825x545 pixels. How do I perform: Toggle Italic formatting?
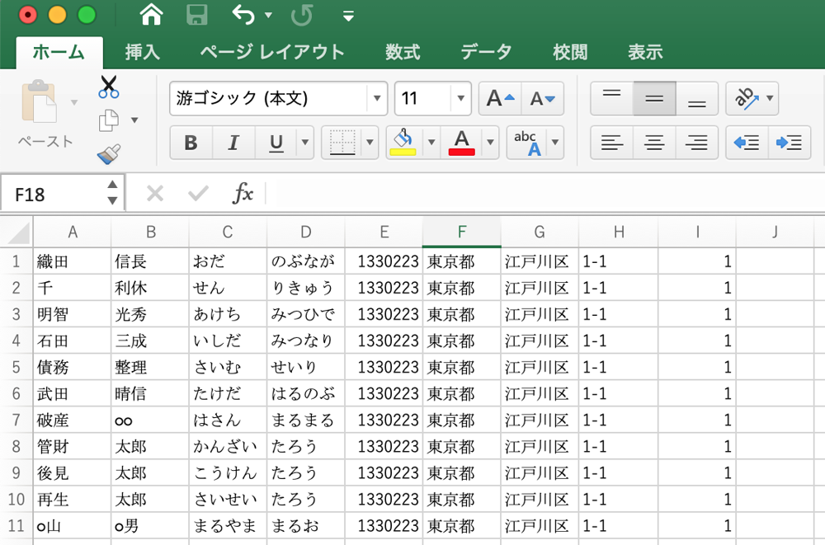(x=233, y=143)
